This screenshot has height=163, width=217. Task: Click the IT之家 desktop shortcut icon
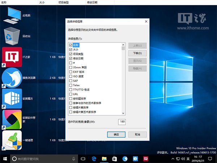[x=12, y=57]
